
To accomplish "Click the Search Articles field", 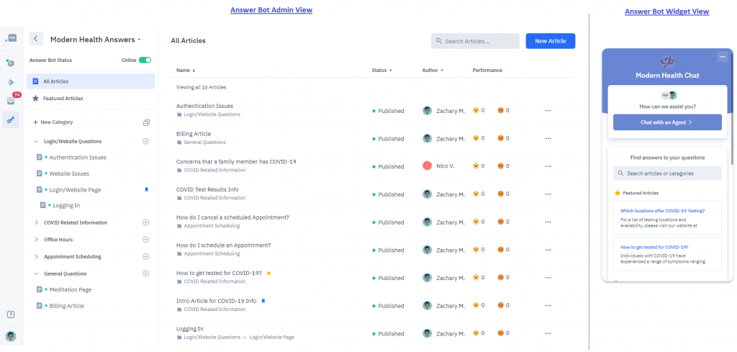I will point(475,41).
